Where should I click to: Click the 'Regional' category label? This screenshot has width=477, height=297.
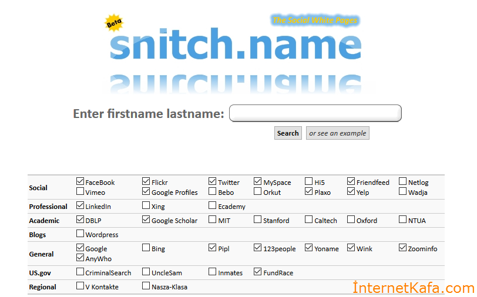click(x=42, y=287)
